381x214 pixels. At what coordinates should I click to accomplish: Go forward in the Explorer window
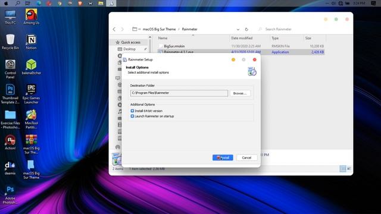(x=122, y=29)
